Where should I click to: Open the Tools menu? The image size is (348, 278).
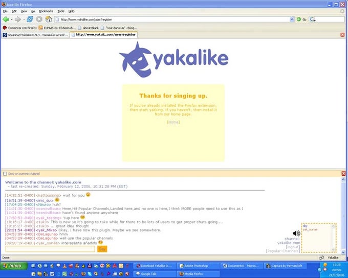61,11
